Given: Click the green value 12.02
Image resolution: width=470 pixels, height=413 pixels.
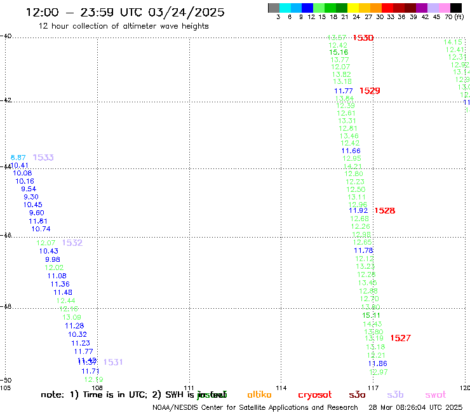Looking at the screenshot, I should 54,267.
